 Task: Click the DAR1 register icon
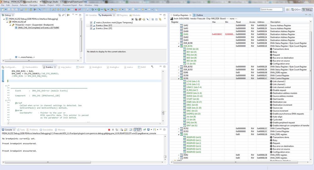[x=181, y=34]
